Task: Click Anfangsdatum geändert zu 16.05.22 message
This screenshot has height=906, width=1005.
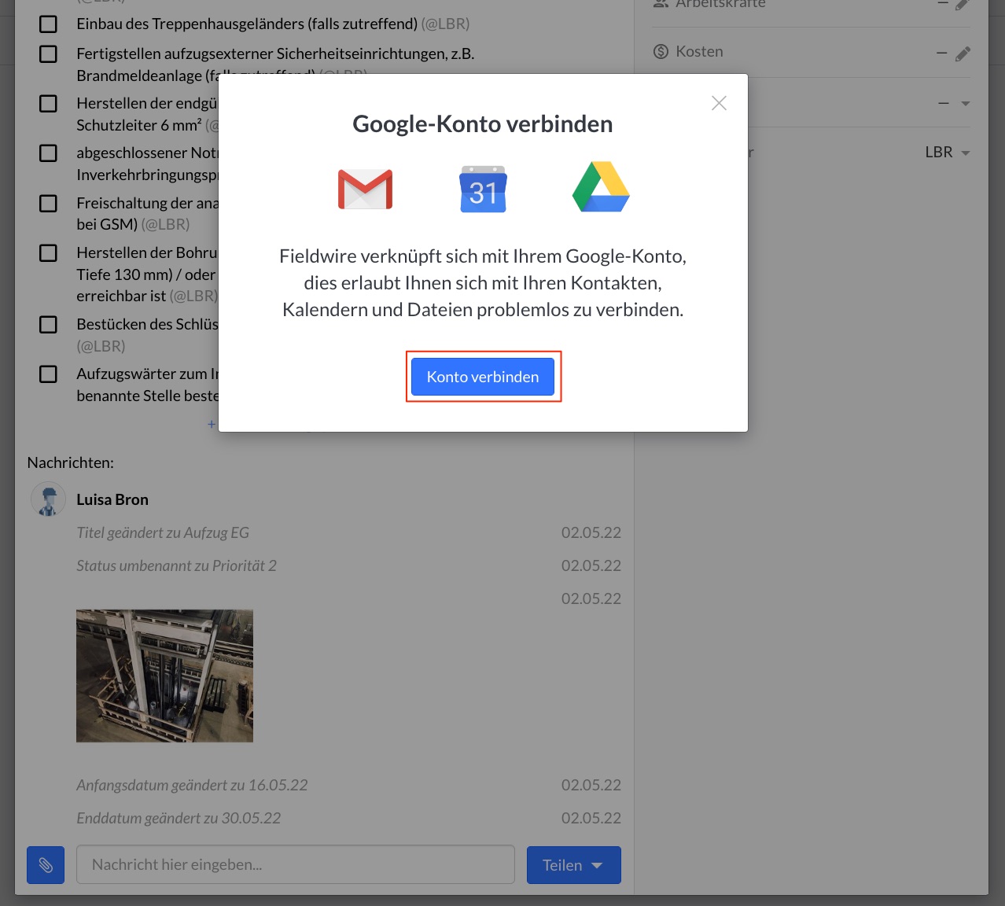Action: click(192, 785)
